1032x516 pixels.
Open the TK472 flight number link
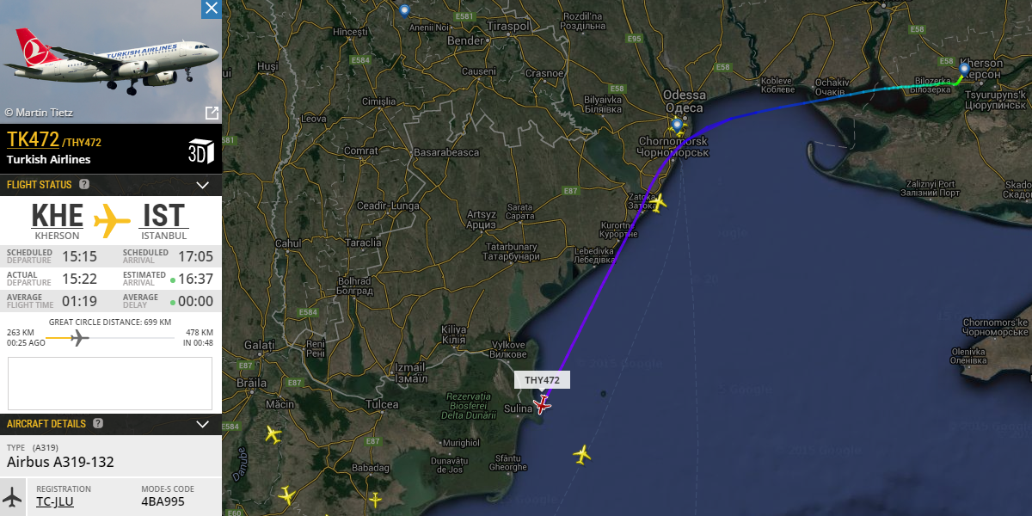pyautogui.click(x=33, y=140)
